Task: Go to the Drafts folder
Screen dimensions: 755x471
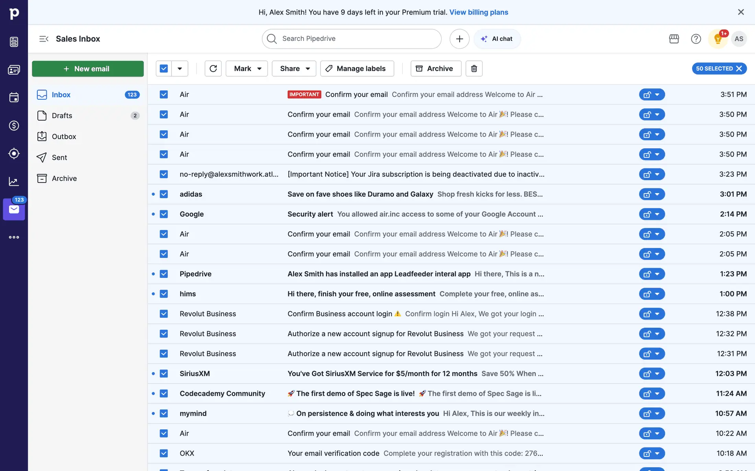Action: tap(62, 116)
